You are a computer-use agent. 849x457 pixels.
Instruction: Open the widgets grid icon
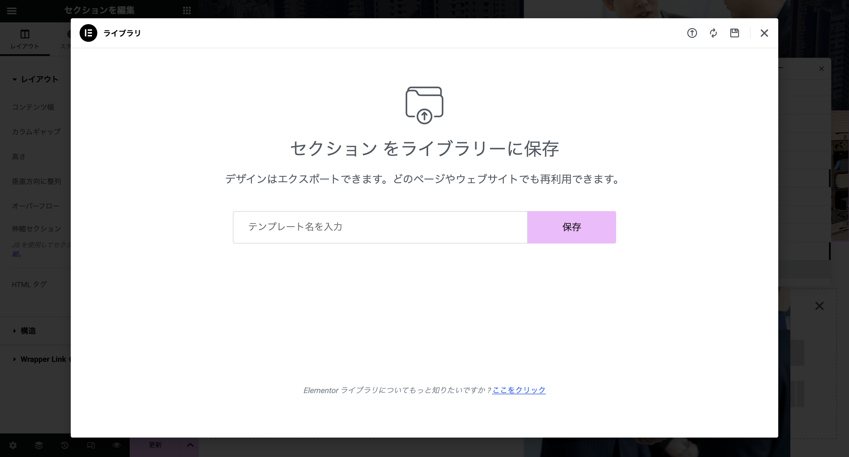pyautogui.click(x=187, y=11)
